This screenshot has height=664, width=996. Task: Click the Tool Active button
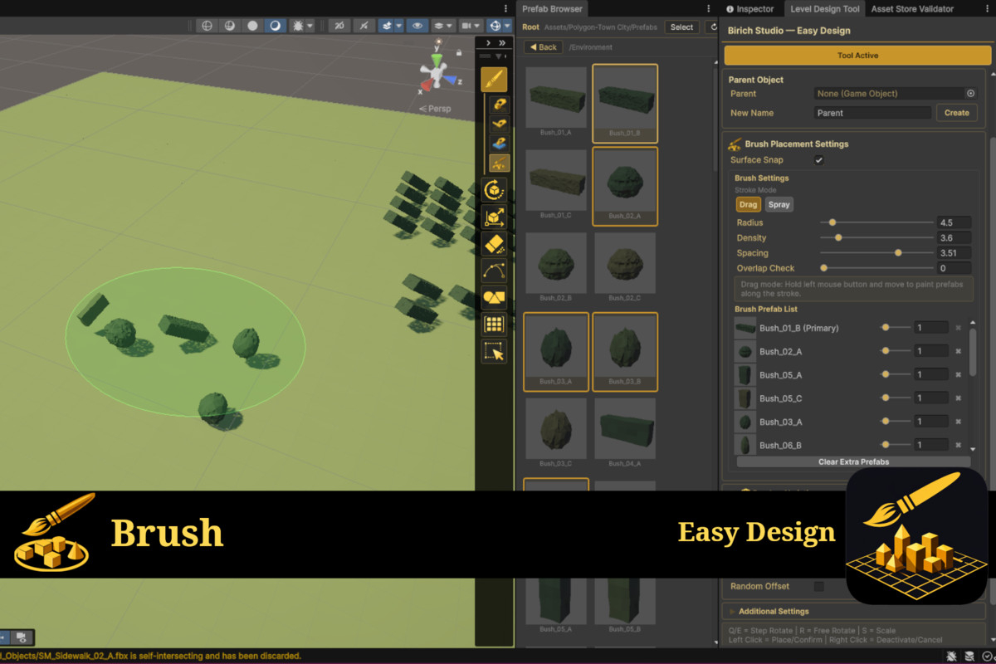(857, 56)
